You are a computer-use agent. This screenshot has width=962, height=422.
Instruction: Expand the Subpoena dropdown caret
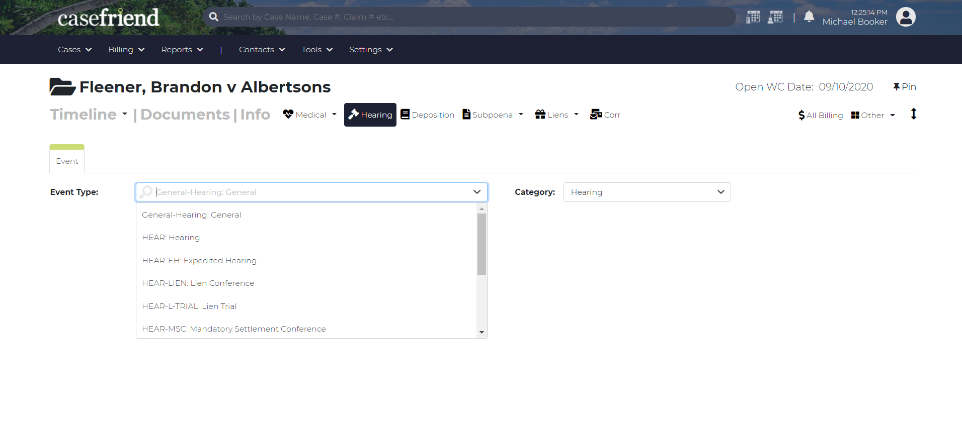click(521, 115)
